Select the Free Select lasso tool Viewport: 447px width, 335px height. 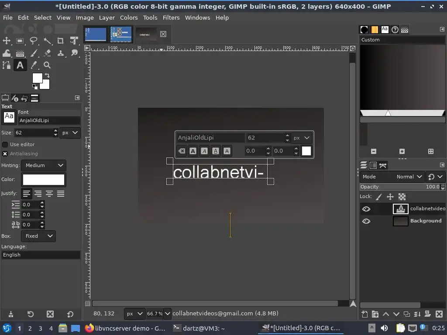click(33, 41)
